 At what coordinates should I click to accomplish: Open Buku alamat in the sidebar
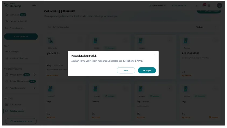click(15, 104)
